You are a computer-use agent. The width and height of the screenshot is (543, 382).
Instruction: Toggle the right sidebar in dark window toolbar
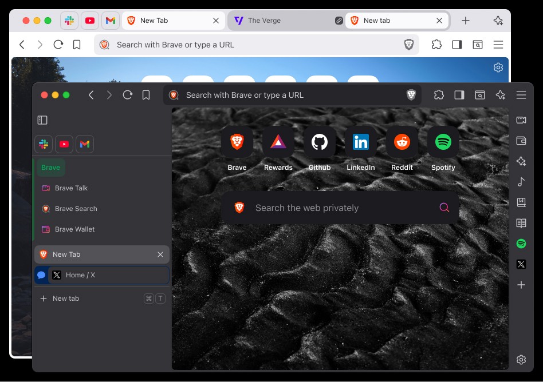point(459,95)
